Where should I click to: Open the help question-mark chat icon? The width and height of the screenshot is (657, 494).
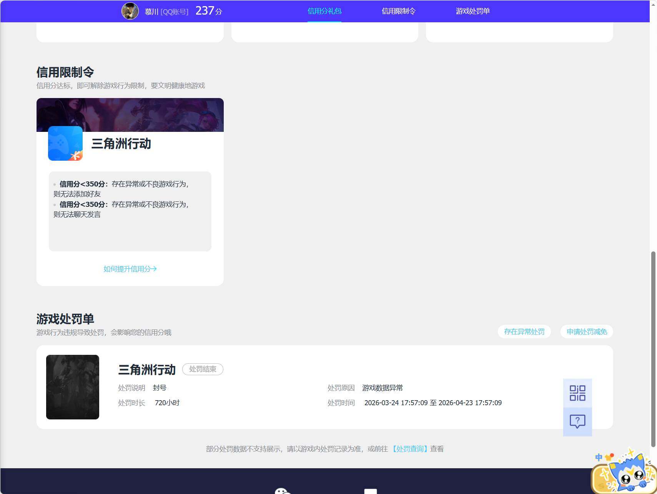577,422
